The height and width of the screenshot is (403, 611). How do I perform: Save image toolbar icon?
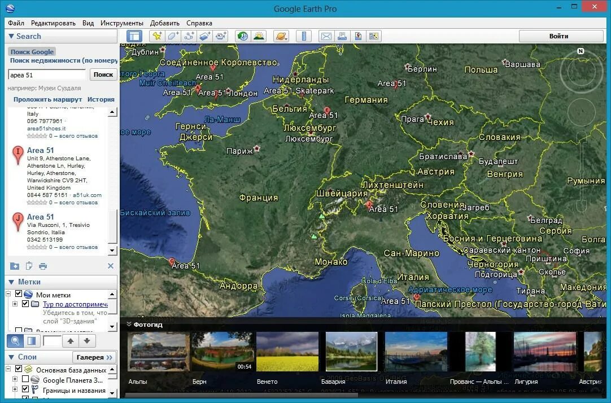click(374, 36)
